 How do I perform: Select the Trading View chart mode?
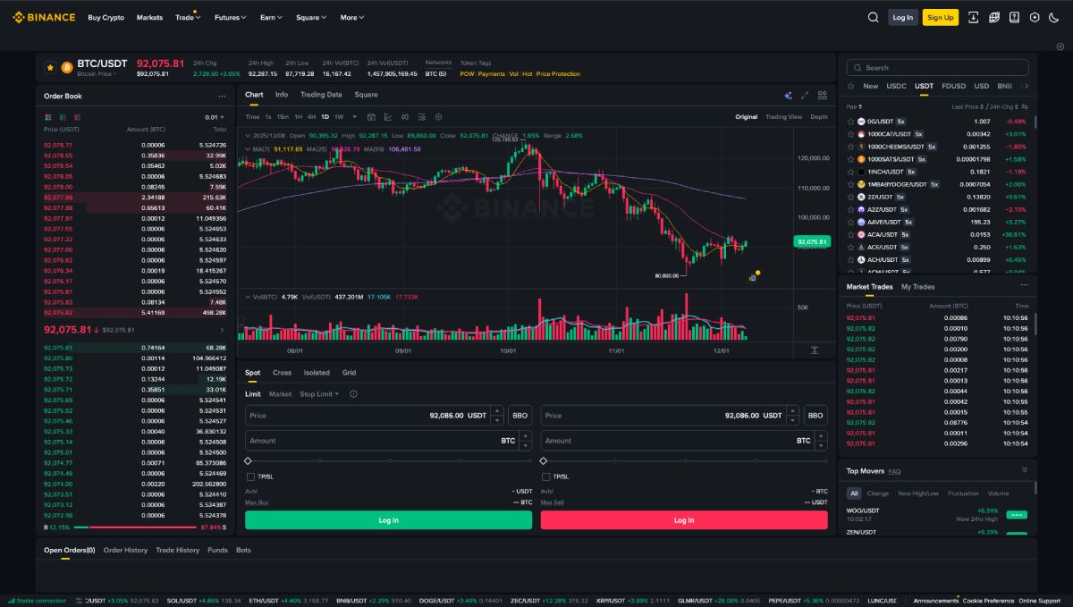[x=784, y=117]
